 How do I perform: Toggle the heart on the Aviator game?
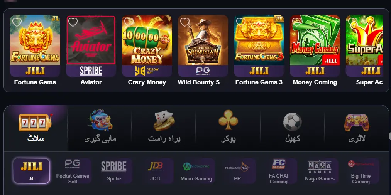pyautogui.click(x=73, y=22)
